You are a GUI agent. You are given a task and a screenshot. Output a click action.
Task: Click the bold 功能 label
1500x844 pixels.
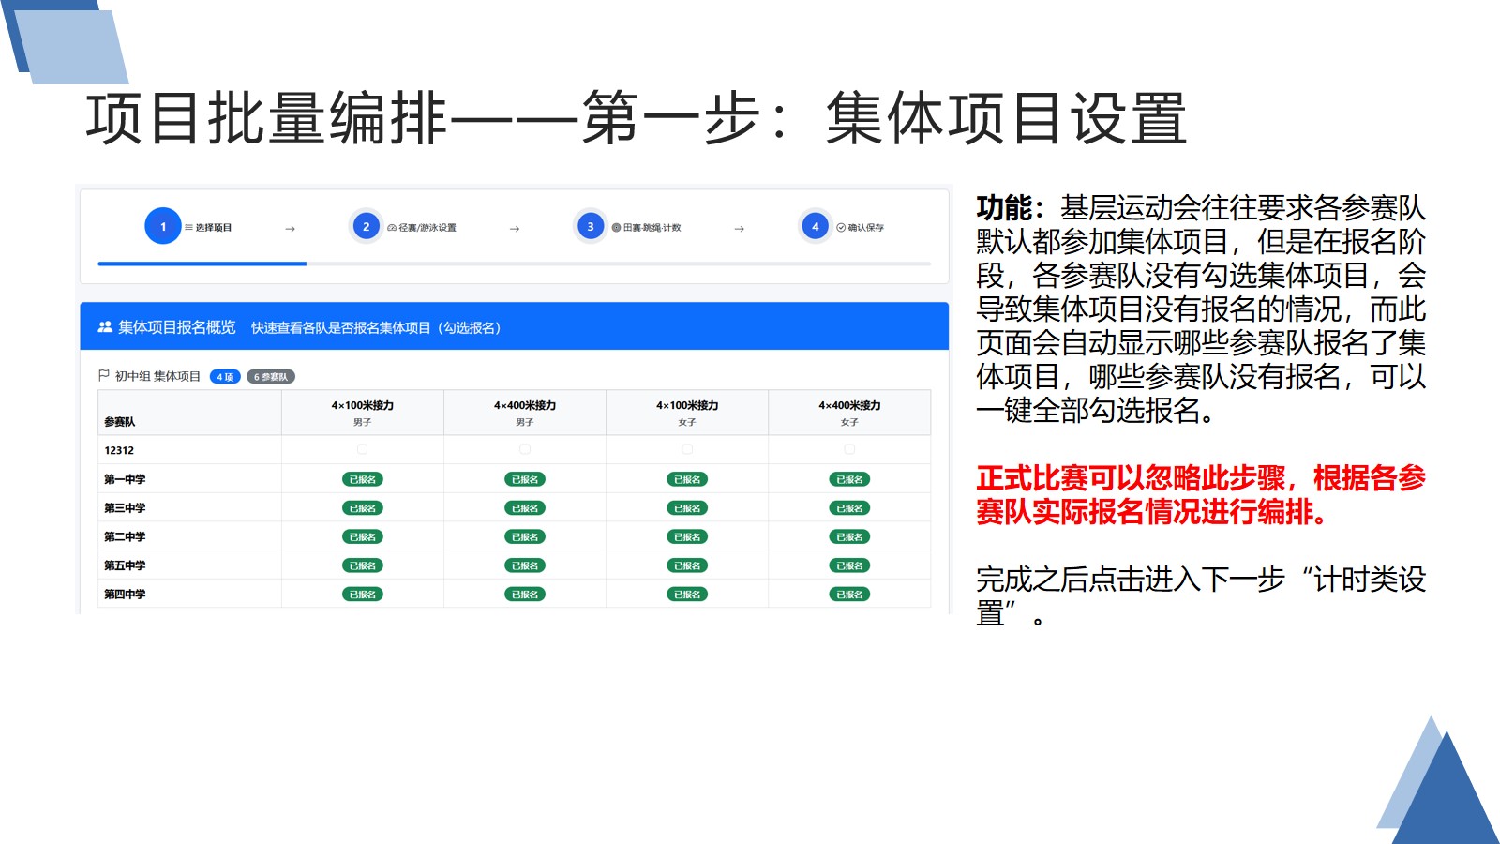coord(1003,207)
